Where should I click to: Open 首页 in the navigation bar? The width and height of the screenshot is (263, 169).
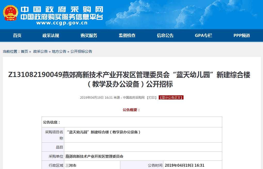coord(17,36)
